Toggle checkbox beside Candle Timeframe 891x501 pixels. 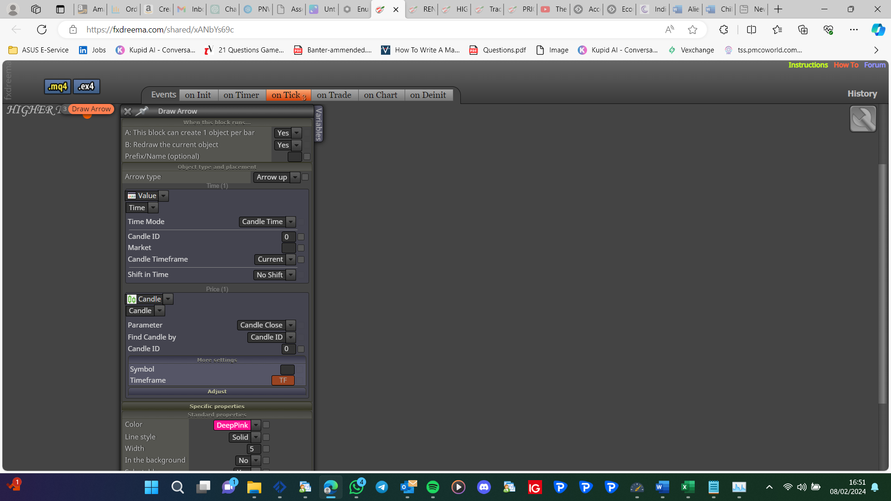click(301, 260)
